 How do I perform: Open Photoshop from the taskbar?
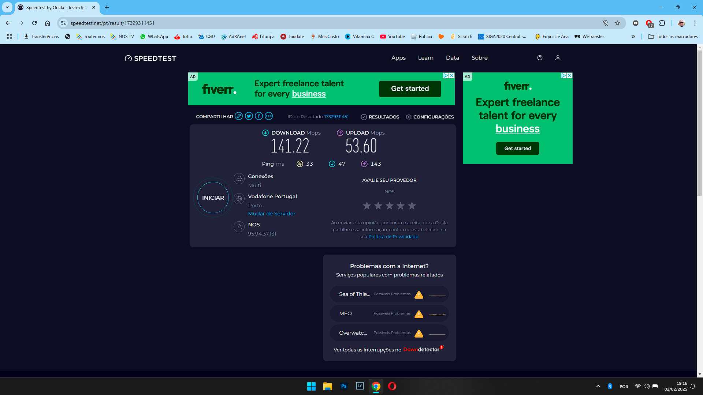click(x=344, y=386)
